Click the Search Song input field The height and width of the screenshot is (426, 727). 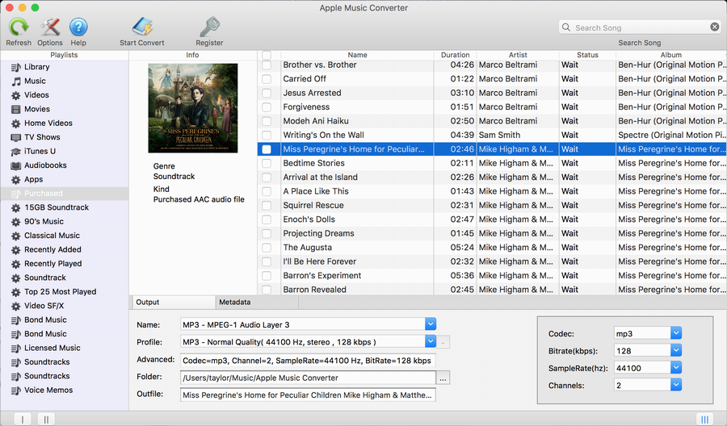641,27
